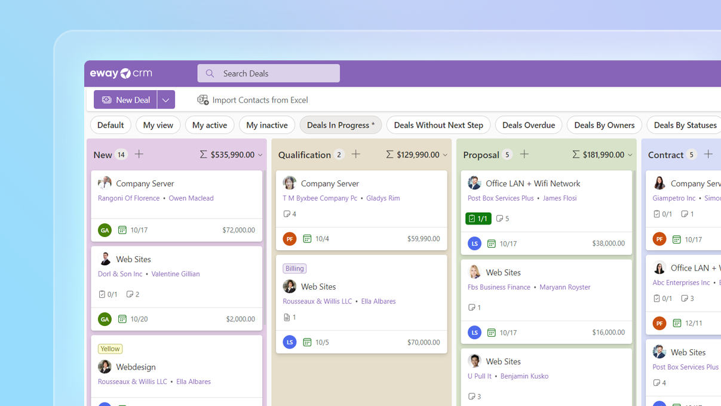This screenshot has width=721, height=406.
Task: Click the PF owner badge on Company Server card
Action: (289, 238)
